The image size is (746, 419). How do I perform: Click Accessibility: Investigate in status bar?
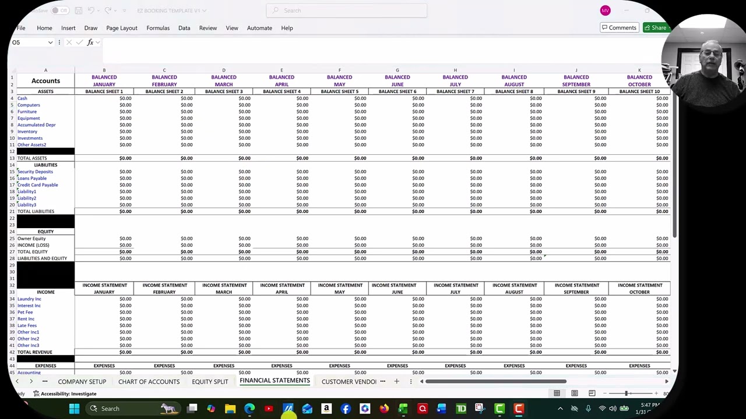[x=65, y=394]
